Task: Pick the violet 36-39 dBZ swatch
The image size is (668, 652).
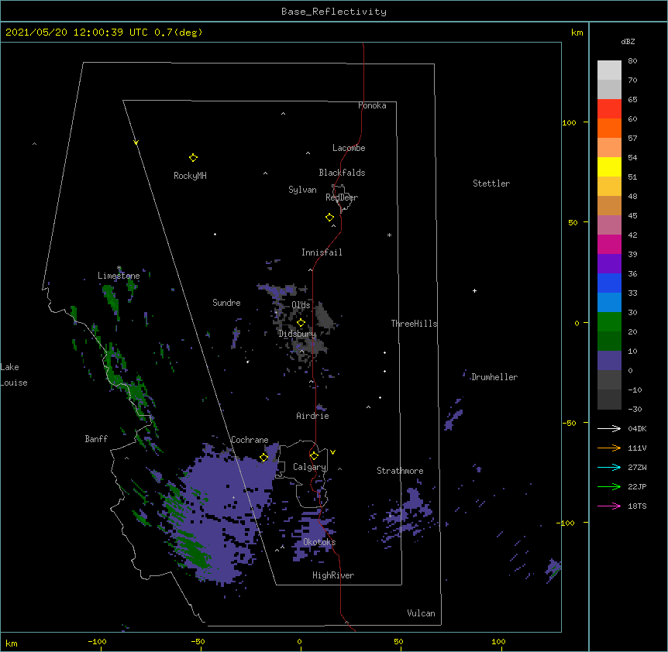Action: pyautogui.click(x=609, y=264)
